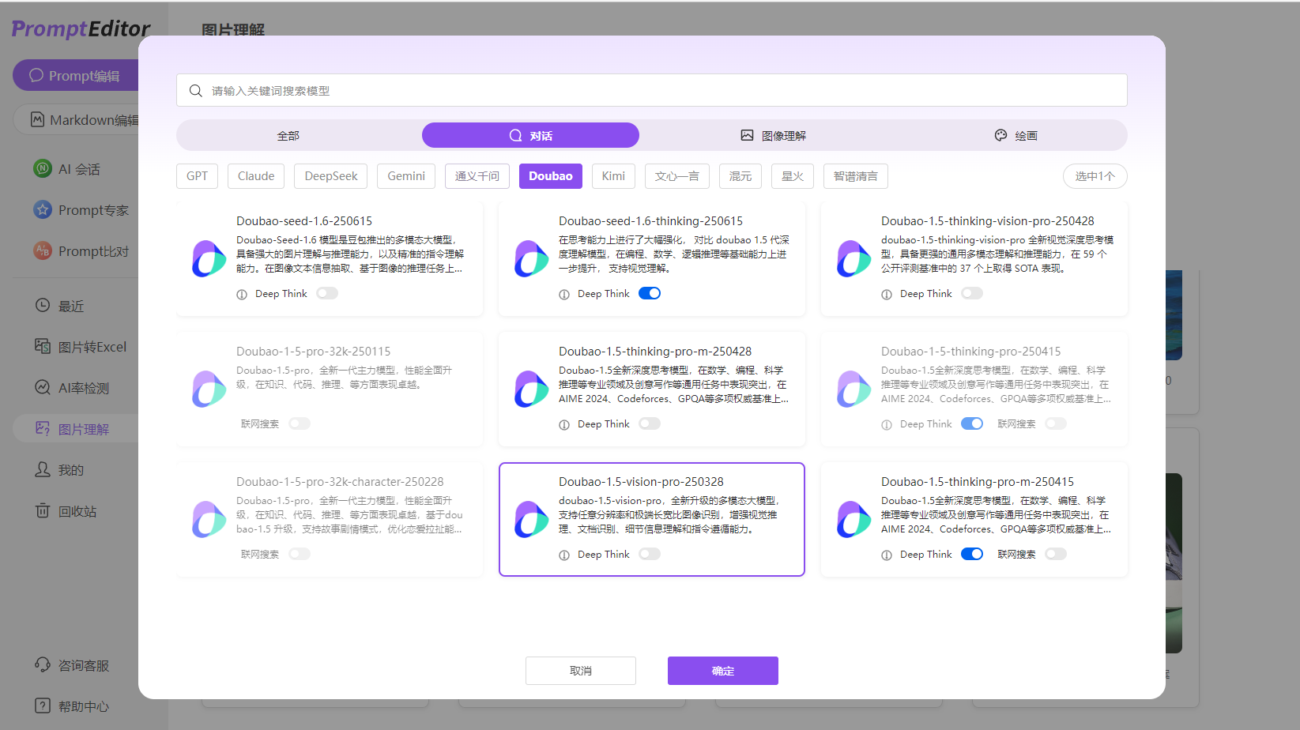Open the 帮助中心 entry
This screenshot has width=1300, height=730.
point(75,706)
